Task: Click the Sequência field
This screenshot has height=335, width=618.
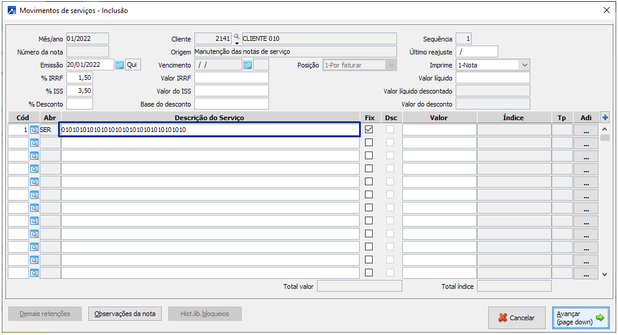Action: click(463, 38)
